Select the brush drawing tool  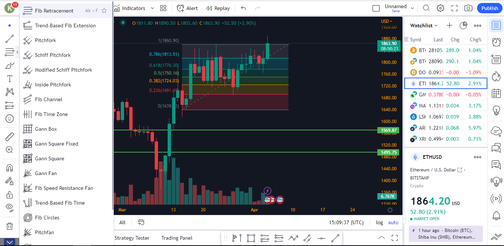coord(10,66)
